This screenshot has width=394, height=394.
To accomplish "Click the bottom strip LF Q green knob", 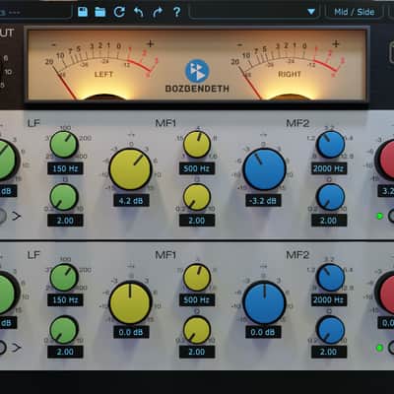I will click(64, 330).
